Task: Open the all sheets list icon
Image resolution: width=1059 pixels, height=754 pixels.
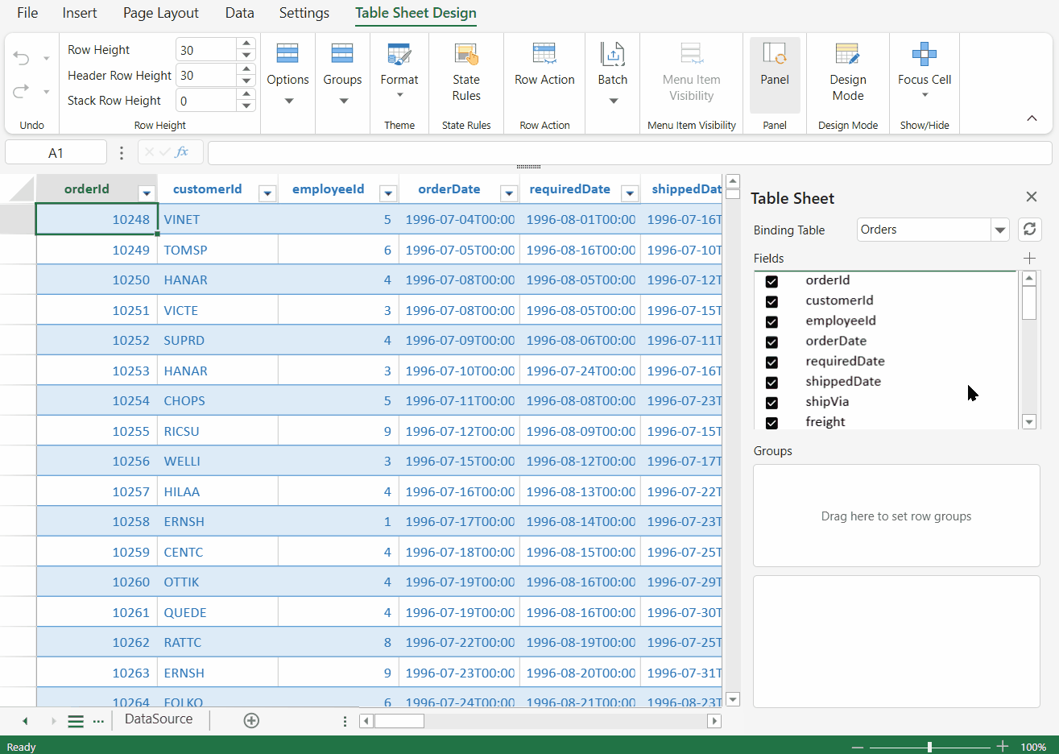Action: click(x=76, y=721)
